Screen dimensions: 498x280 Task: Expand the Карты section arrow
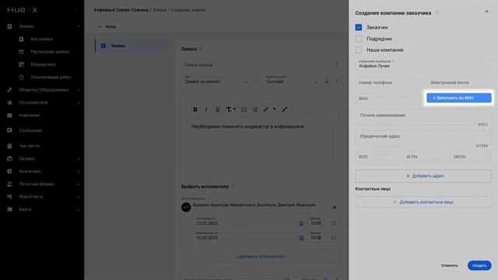click(79, 209)
